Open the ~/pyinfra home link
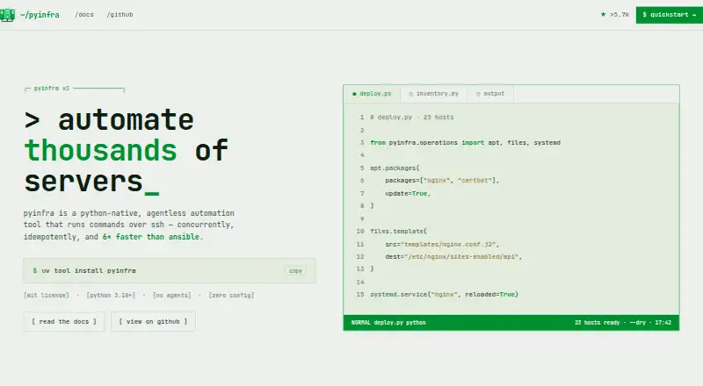The image size is (703, 386). 40,15
